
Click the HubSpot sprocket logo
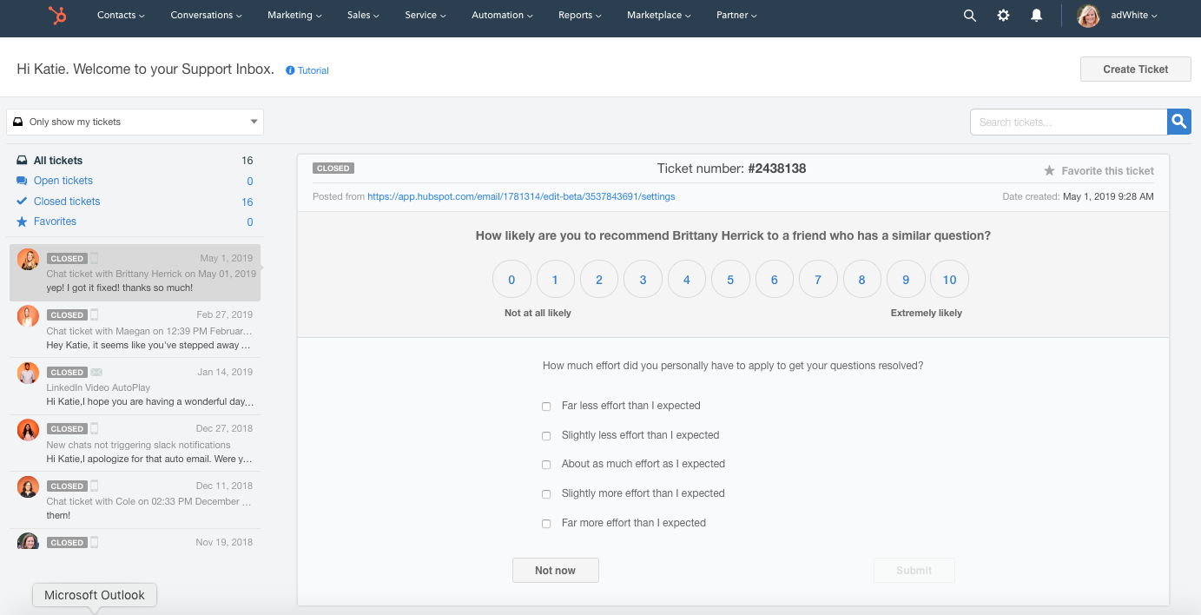coord(57,15)
